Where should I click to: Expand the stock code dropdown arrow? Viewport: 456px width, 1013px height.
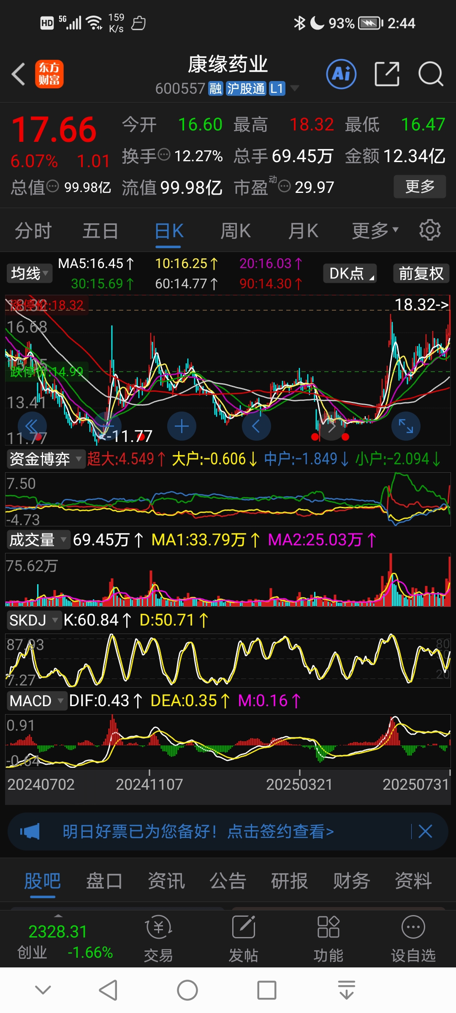point(295,88)
